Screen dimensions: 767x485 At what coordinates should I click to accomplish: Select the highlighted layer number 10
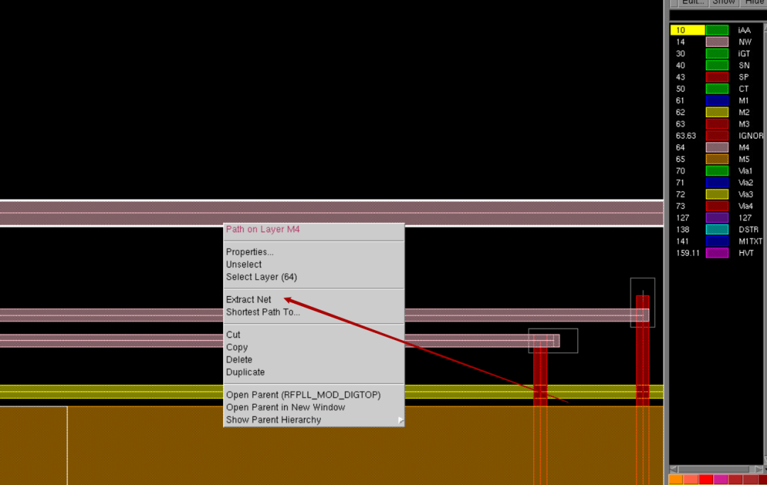pos(687,31)
